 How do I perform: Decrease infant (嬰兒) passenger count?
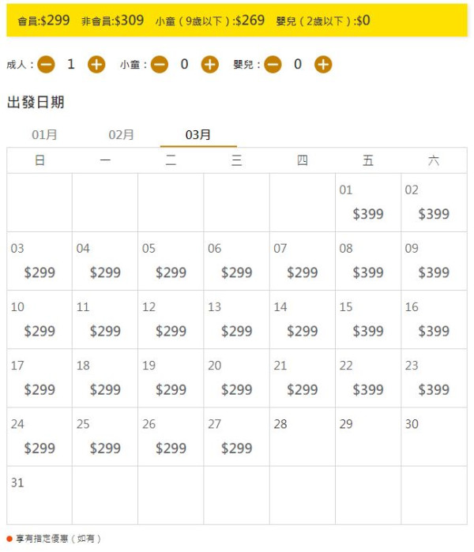pos(273,65)
